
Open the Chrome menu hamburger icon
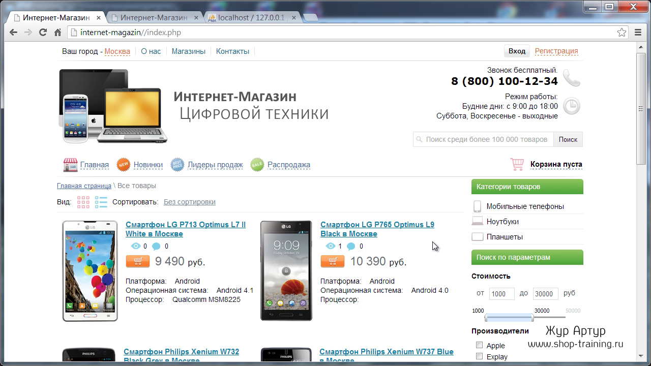638,33
